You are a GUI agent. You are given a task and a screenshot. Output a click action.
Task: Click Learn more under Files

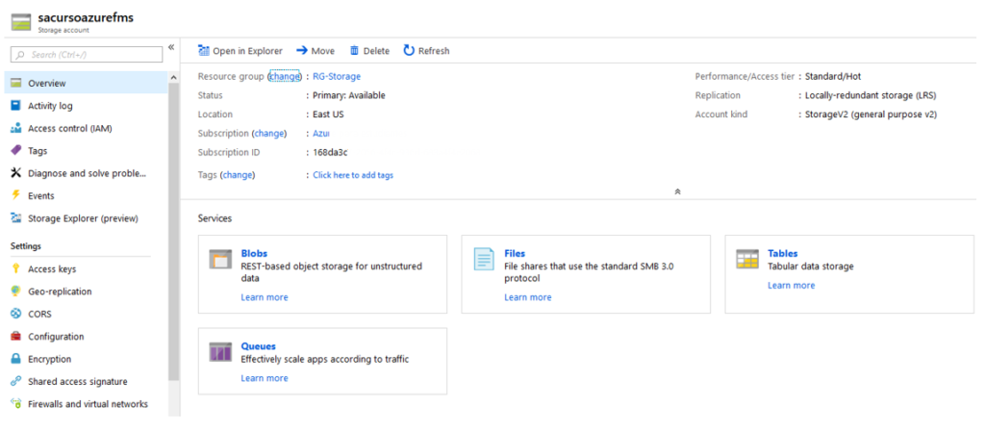528,297
